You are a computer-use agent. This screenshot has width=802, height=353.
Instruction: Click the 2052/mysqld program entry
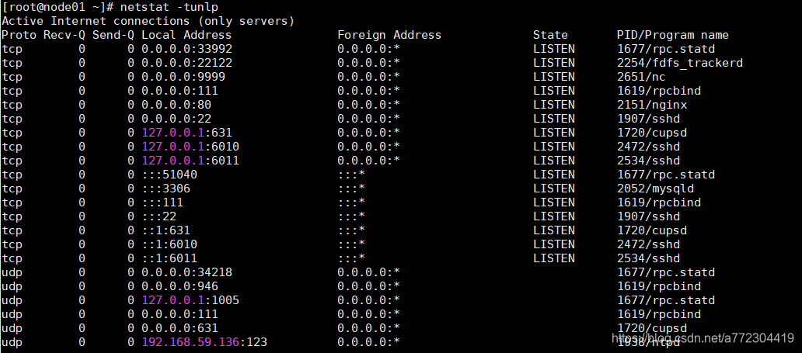click(x=655, y=189)
